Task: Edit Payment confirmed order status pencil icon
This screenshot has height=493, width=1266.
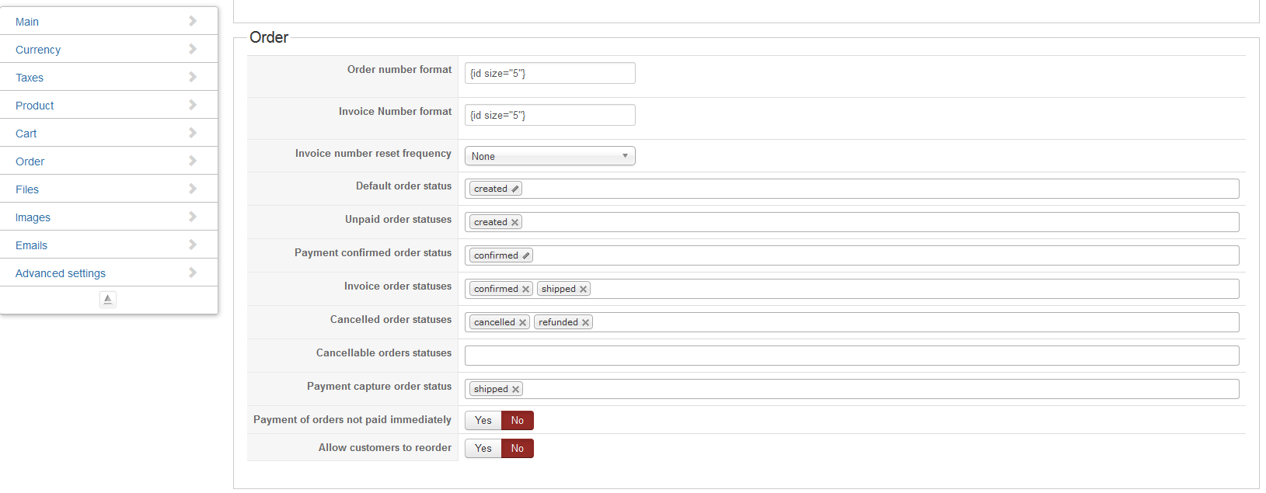Action: tap(525, 256)
